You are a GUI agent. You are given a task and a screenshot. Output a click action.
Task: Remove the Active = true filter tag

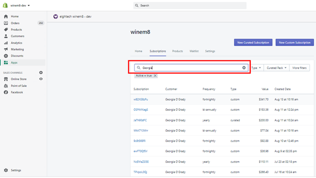[155, 76]
